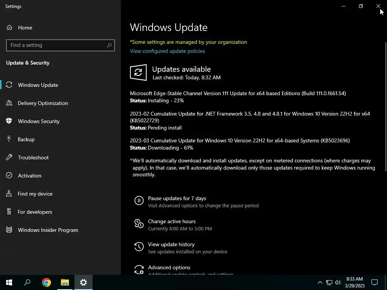This screenshot has width=387, height=290.
Task: Click the Find a setting search box
Action: 60,45
